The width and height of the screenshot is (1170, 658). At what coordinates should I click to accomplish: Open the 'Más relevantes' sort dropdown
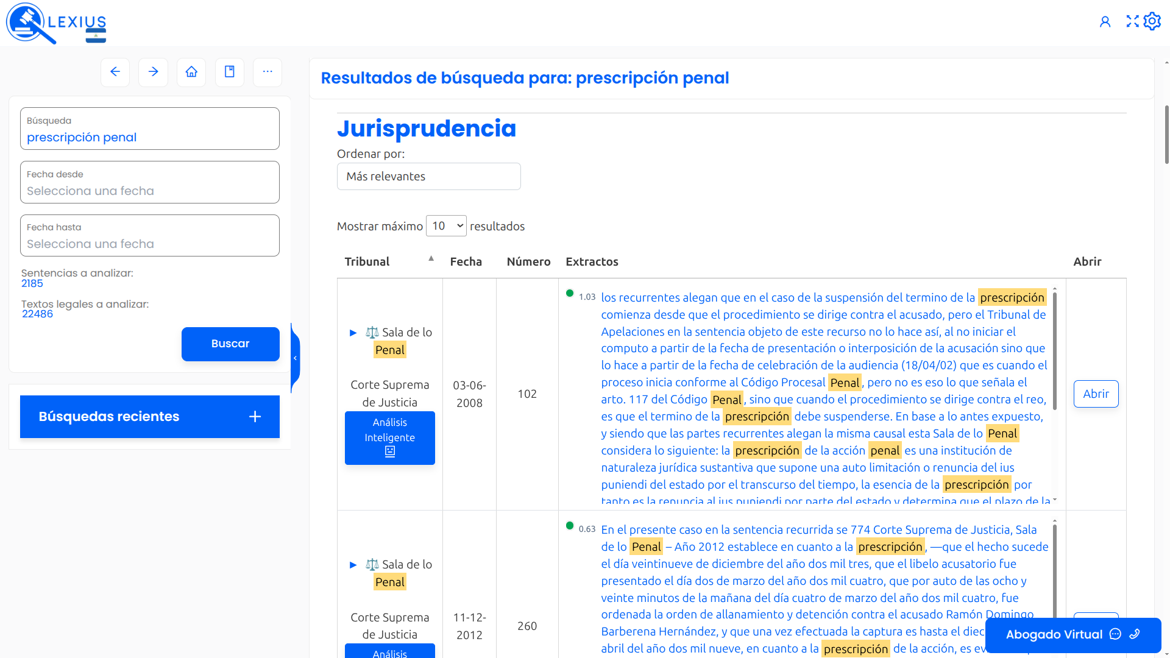(x=428, y=176)
